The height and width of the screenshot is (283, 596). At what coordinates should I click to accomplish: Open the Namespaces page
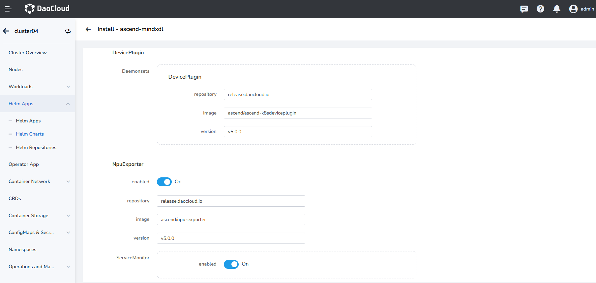(x=22, y=249)
